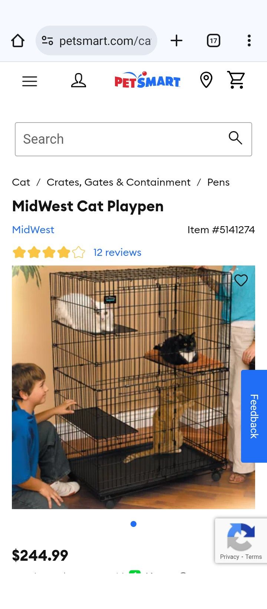
Task: Open the MidWest brand link
Action: click(x=33, y=230)
